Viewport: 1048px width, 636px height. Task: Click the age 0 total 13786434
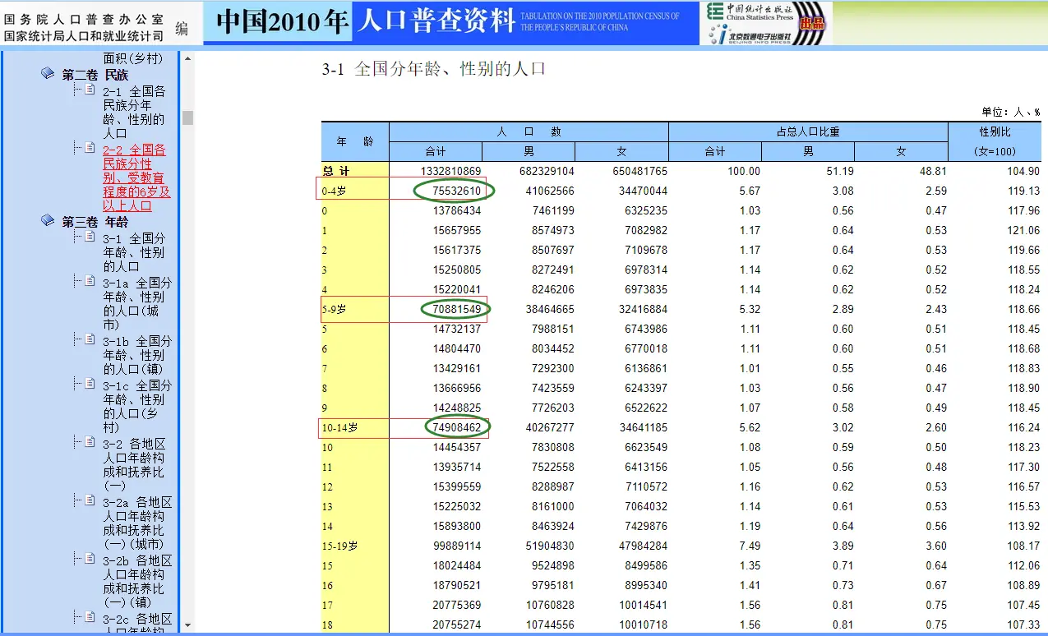click(x=457, y=210)
